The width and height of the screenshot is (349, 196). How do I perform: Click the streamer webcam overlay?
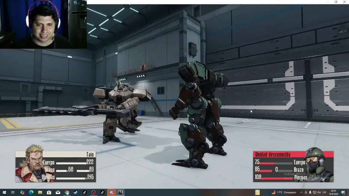pos(43,24)
